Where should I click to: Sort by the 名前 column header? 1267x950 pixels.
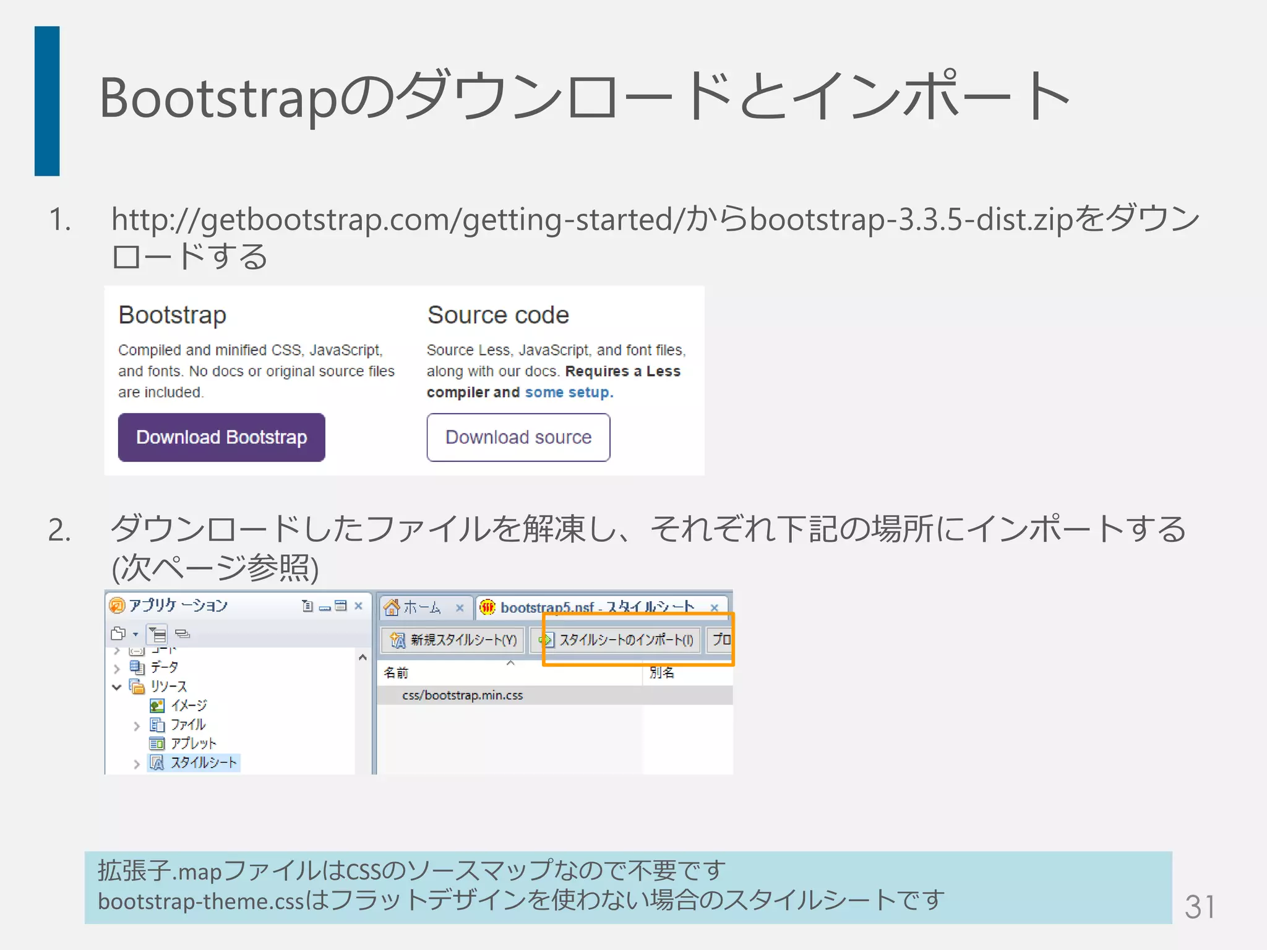510,672
